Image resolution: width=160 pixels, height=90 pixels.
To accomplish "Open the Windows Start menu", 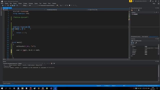I will (2, 88).
